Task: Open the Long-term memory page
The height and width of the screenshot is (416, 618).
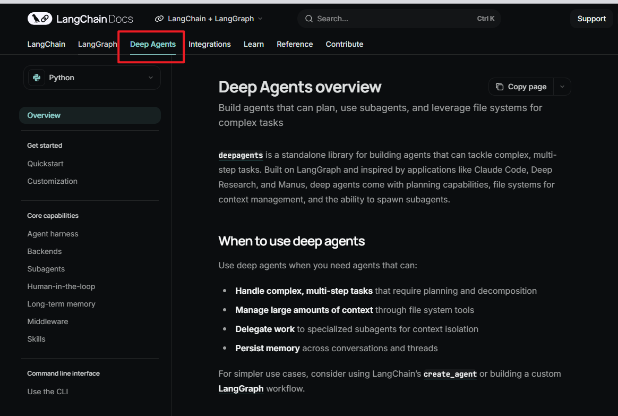Action: (62, 304)
